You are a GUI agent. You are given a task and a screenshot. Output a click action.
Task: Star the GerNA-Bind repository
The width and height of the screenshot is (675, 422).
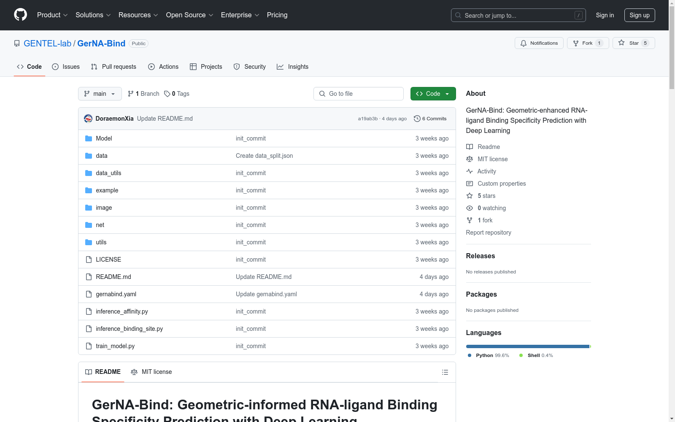click(x=633, y=43)
